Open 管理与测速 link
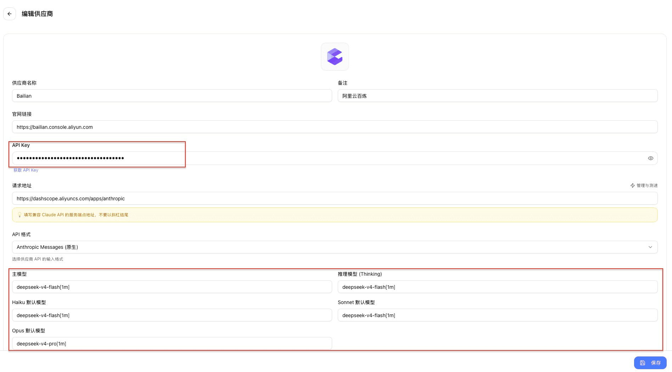672x372 pixels. point(647,185)
